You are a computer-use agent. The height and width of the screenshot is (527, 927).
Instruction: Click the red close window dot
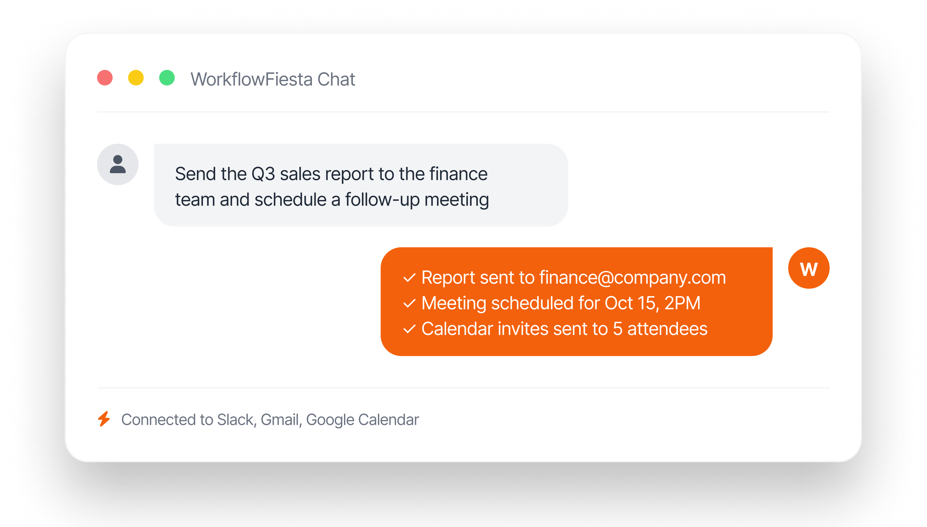[105, 78]
